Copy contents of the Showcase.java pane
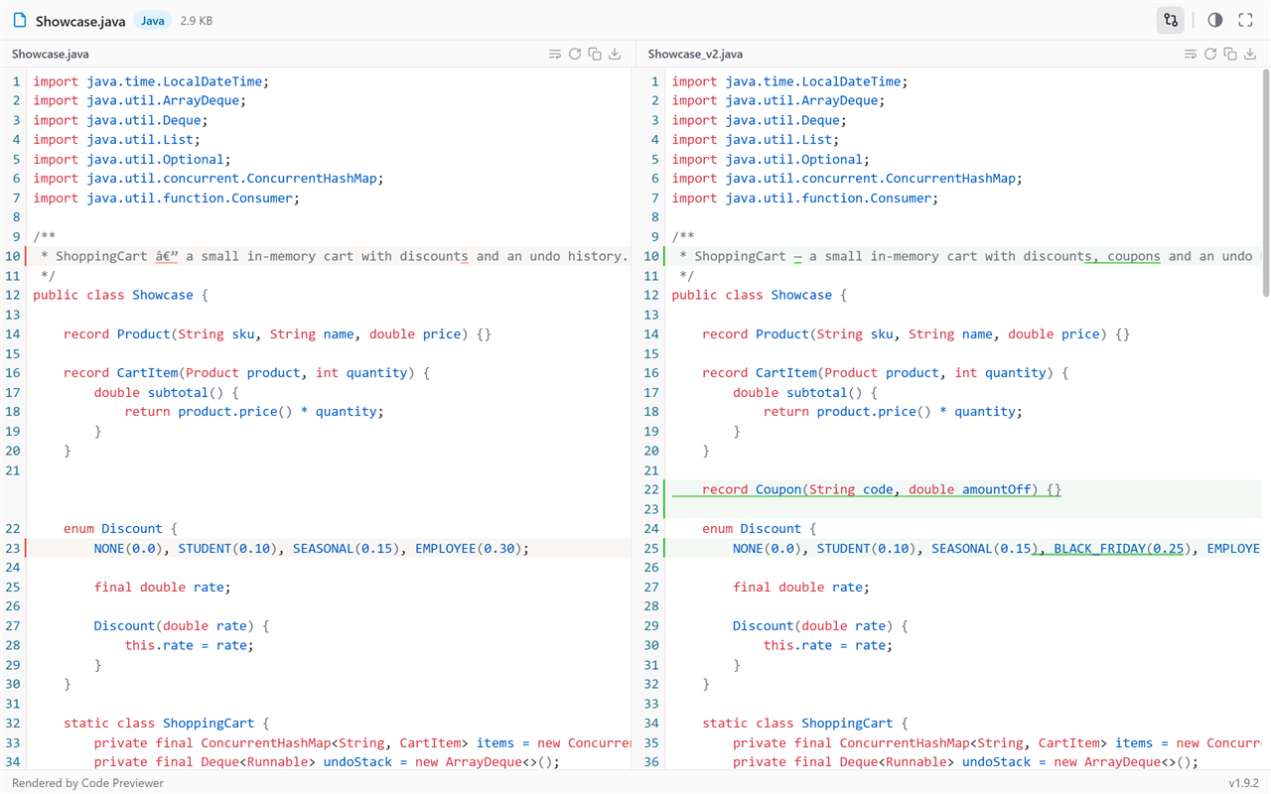1271x794 pixels. click(x=595, y=54)
